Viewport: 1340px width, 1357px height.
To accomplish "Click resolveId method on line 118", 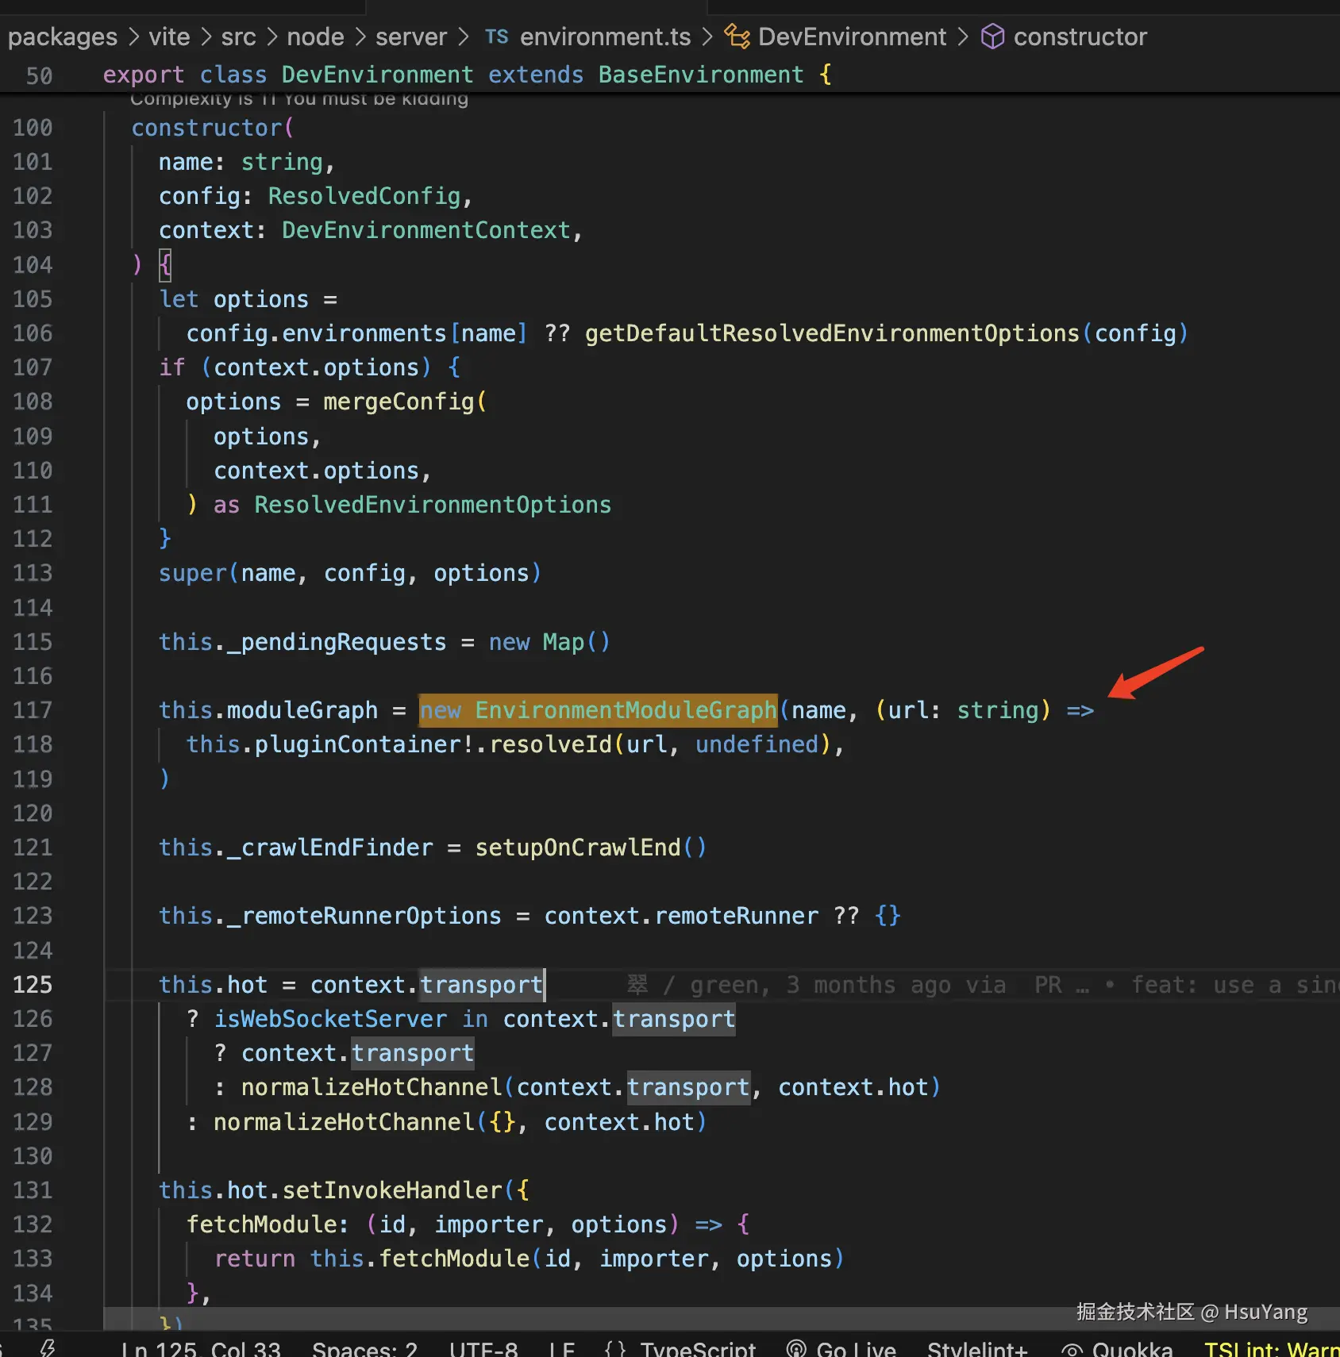I will 550,744.
